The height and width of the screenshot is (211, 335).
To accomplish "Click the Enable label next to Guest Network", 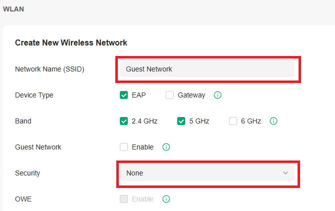I will tap(142, 147).
